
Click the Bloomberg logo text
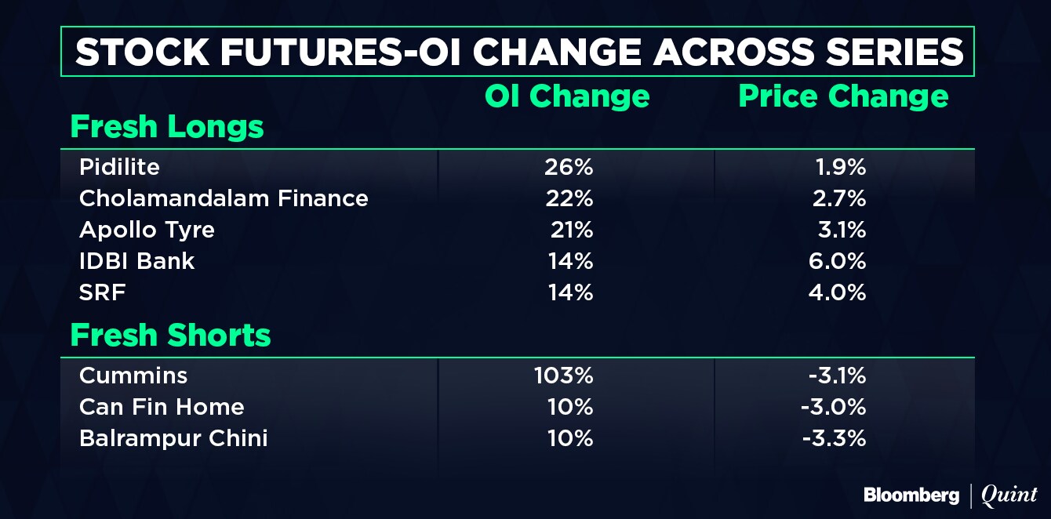tap(911, 495)
